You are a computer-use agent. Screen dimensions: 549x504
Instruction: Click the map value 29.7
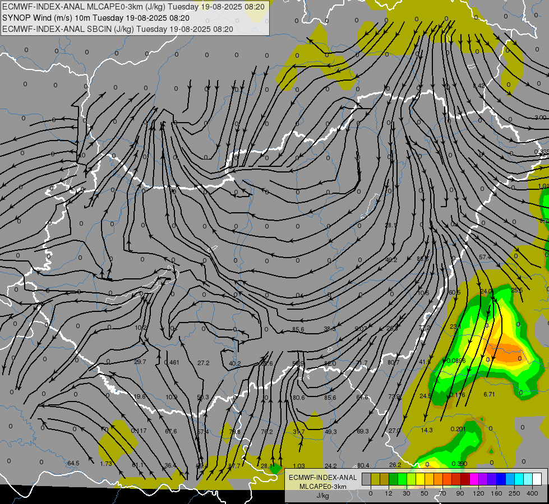point(140,362)
